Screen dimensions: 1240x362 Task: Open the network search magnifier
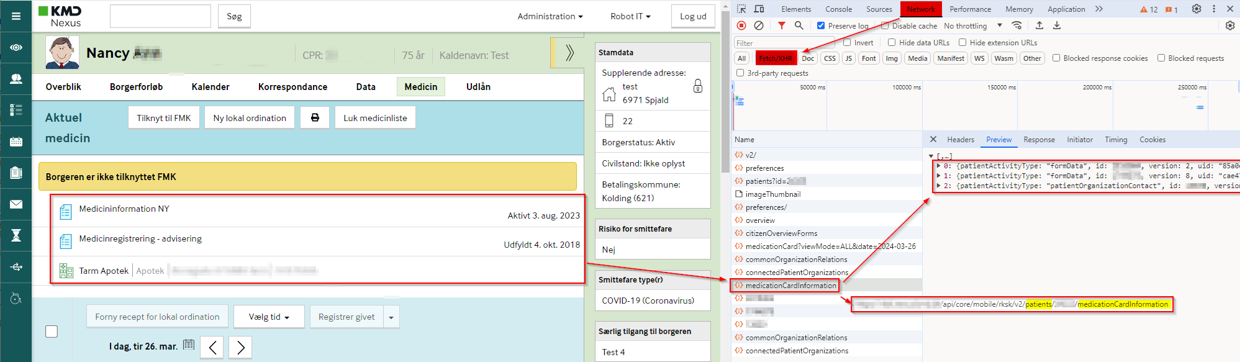(x=799, y=25)
